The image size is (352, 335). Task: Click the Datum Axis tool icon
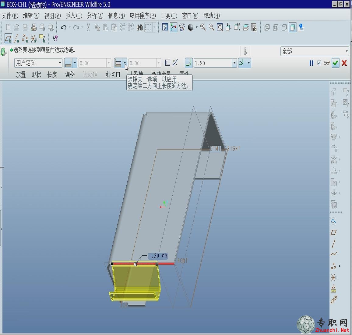pyautogui.click(x=334, y=243)
